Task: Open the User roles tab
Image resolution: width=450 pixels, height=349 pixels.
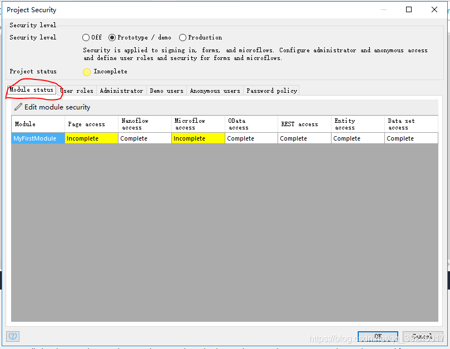Action: click(77, 91)
